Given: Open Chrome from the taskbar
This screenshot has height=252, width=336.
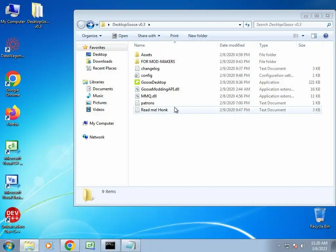Looking at the screenshot, I should [x=70, y=245].
